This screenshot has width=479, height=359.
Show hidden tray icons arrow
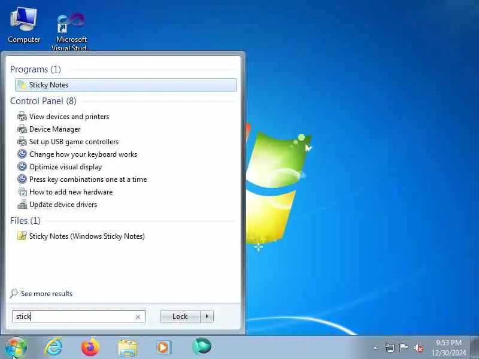[375, 348]
